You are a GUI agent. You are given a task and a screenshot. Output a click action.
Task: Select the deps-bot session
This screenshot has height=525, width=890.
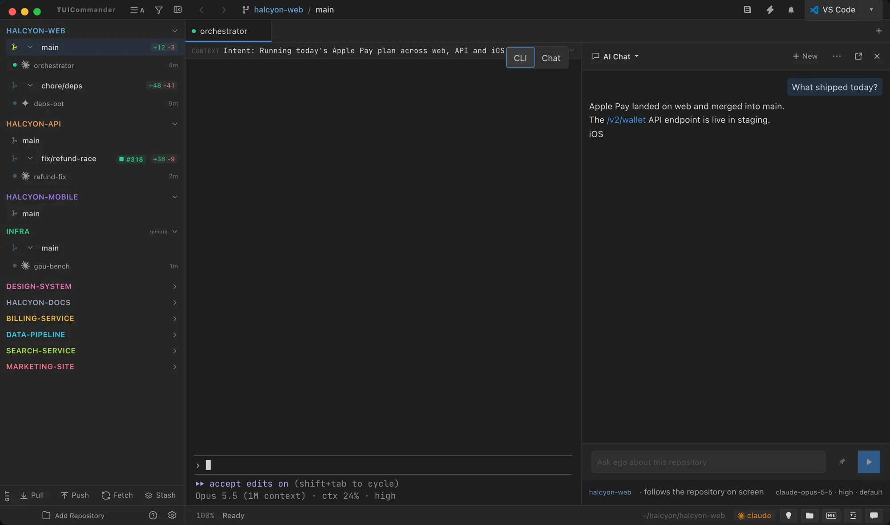coord(92,104)
